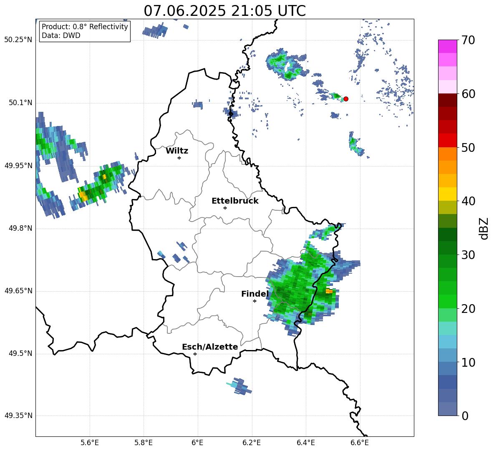494x451 pixels.
Task: Click the colorbar tick label 50
Action: click(468, 147)
